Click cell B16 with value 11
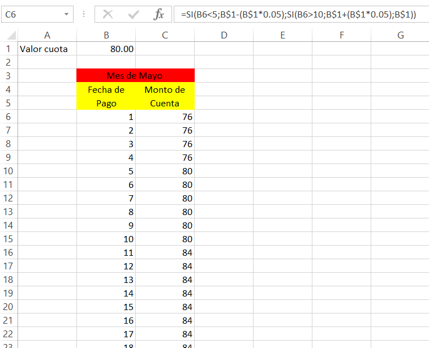 pos(106,252)
